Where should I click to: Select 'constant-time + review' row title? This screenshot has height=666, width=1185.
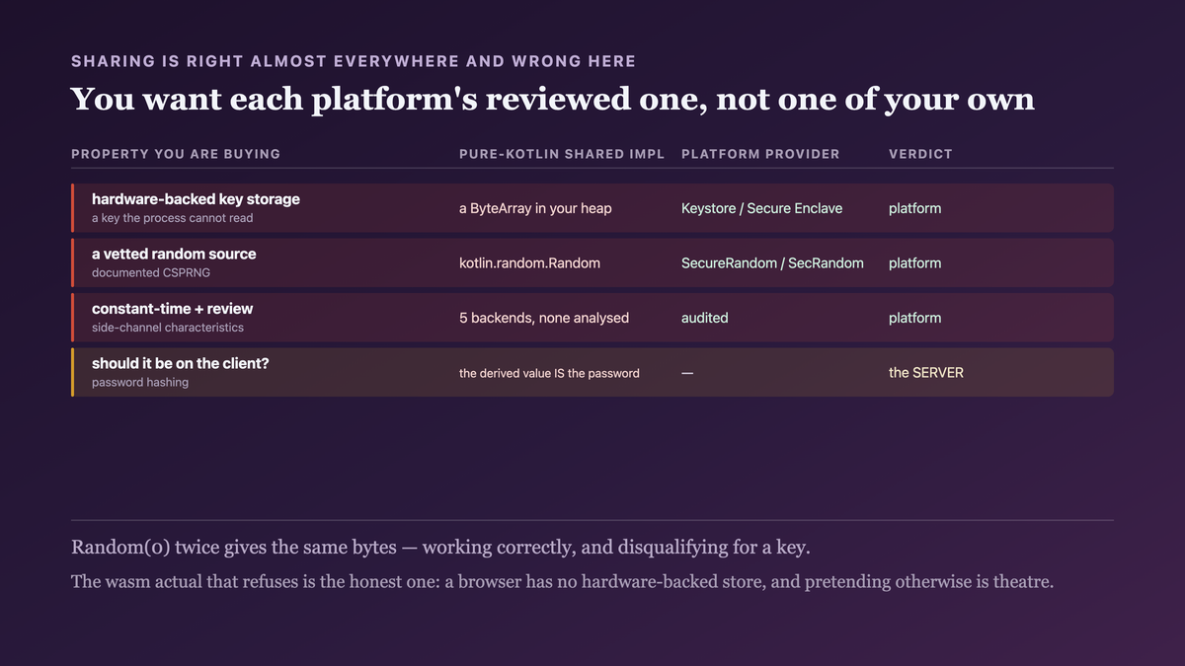pyautogui.click(x=172, y=309)
